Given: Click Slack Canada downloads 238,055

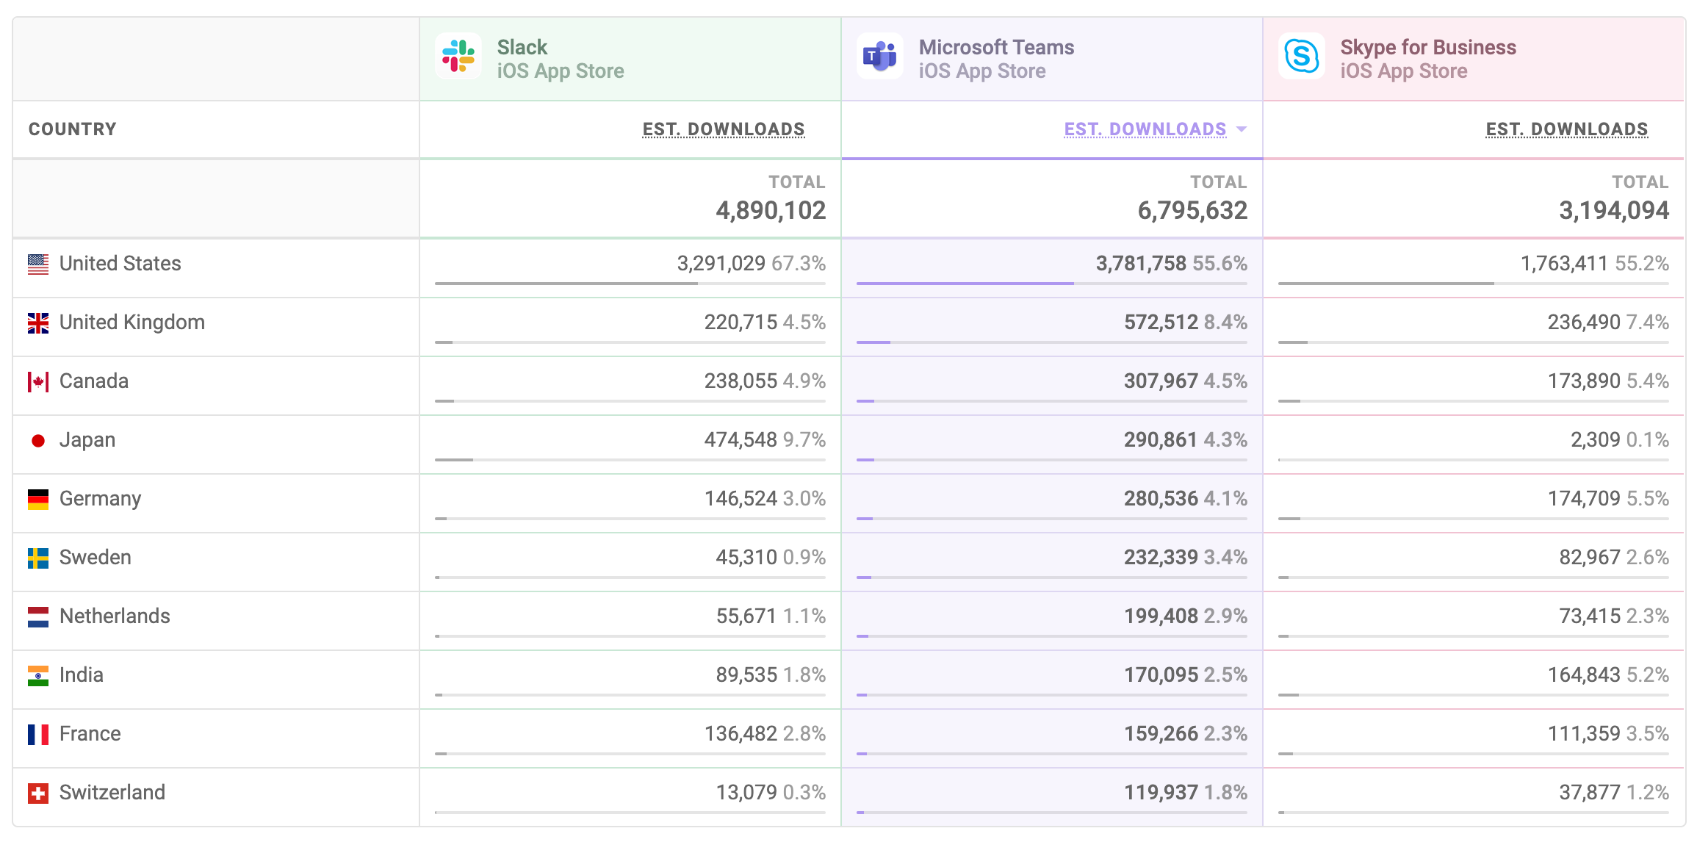Looking at the screenshot, I should coord(741,381).
